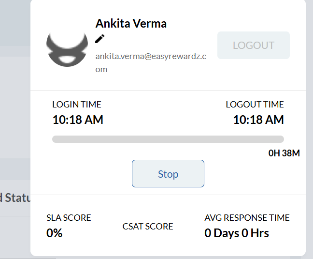The width and height of the screenshot is (313, 259).
Task: Click the grey background left of the profile card
Action: pyautogui.click(x=14, y=121)
